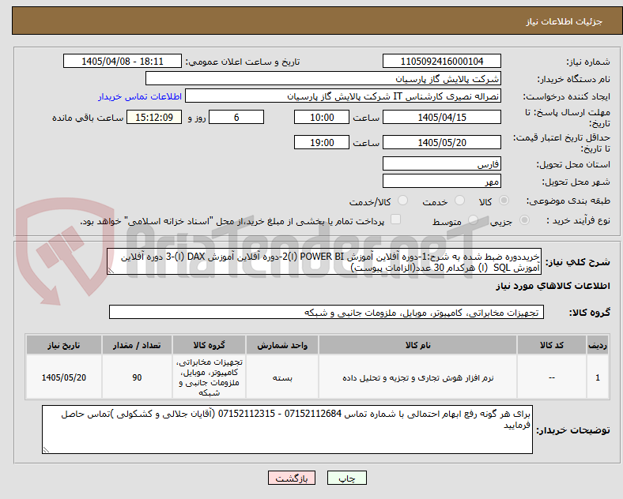Click remaining days field showing 6
The height and width of the screenshot is (499, 623).
coord(236,117)
